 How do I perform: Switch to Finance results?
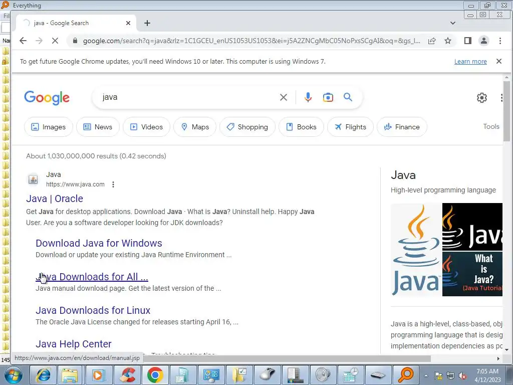tap(402, 127)
